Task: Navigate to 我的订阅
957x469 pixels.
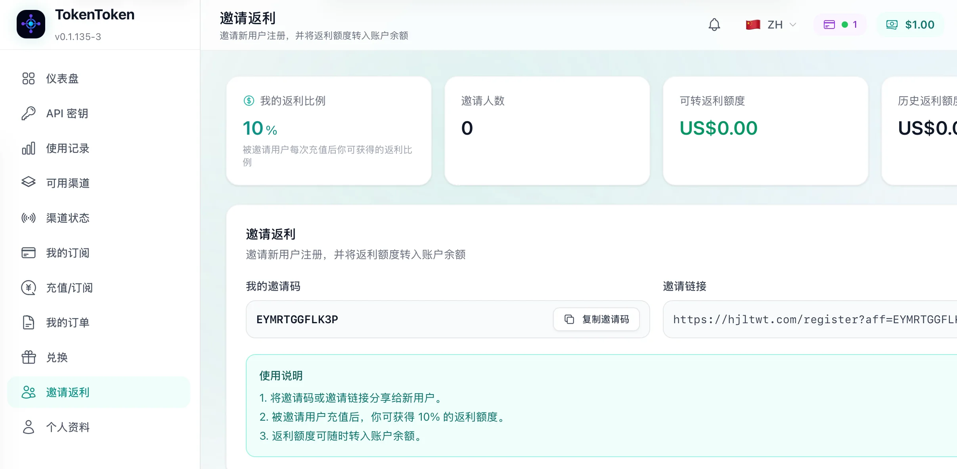Action: [x=99, y=253]
